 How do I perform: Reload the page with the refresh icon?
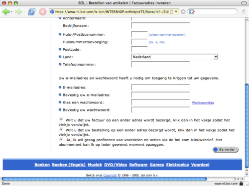(x=31, y=12)
